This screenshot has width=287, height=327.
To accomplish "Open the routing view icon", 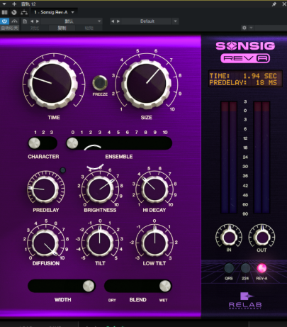I will pyautogui.click(x=24, y=12).
